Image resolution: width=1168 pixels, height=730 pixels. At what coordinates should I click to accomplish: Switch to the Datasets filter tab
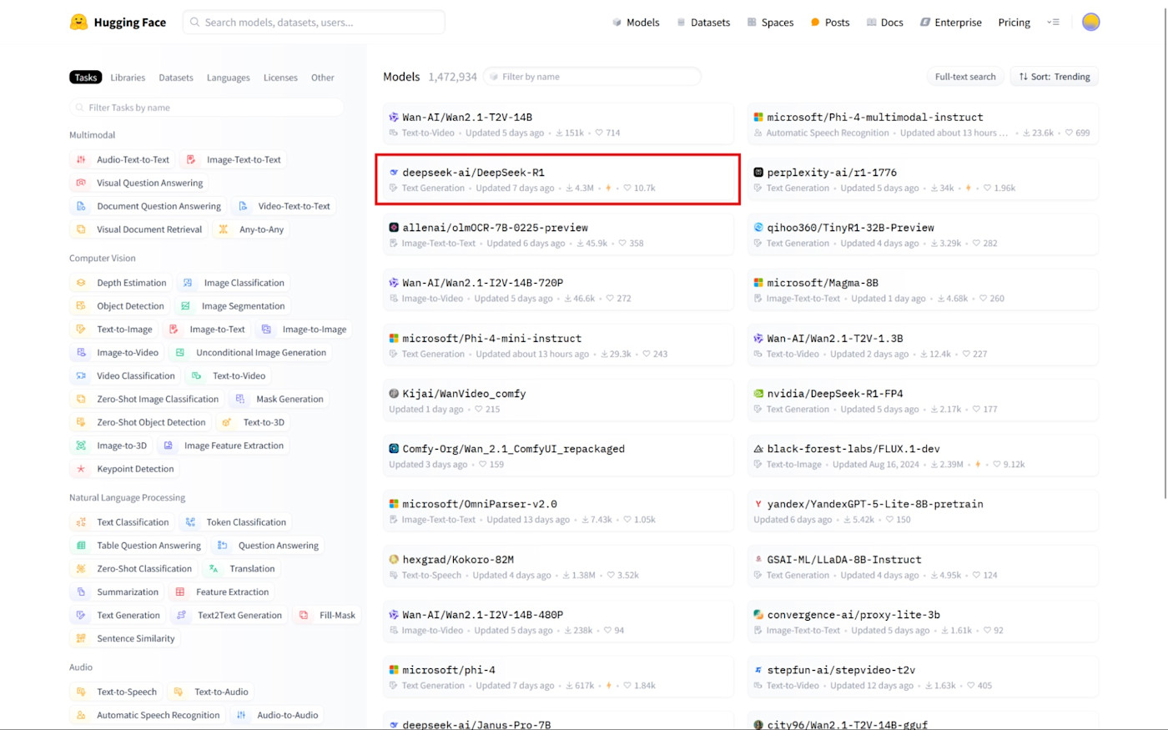(x=176, y=78)
